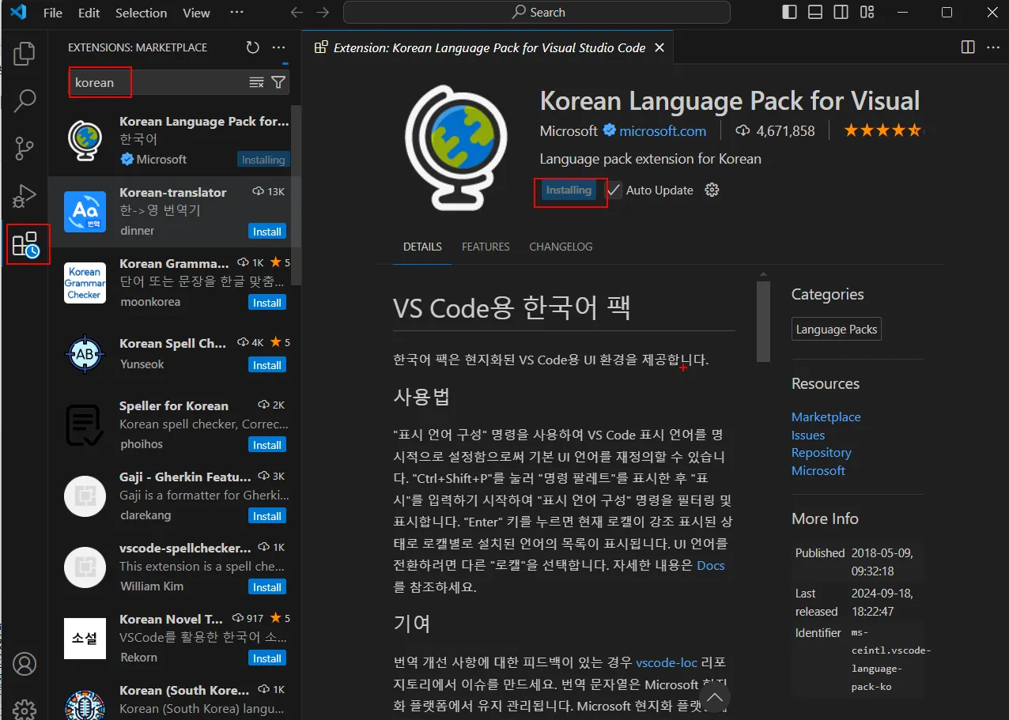Install the Gaji Gherkin formatter extension
This screenshot has width=1009, height=720.
click(266, 516)
